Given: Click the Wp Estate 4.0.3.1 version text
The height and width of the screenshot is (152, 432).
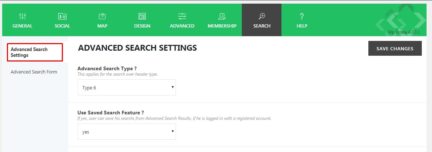Looking at the screenshot, I should 408,32.
